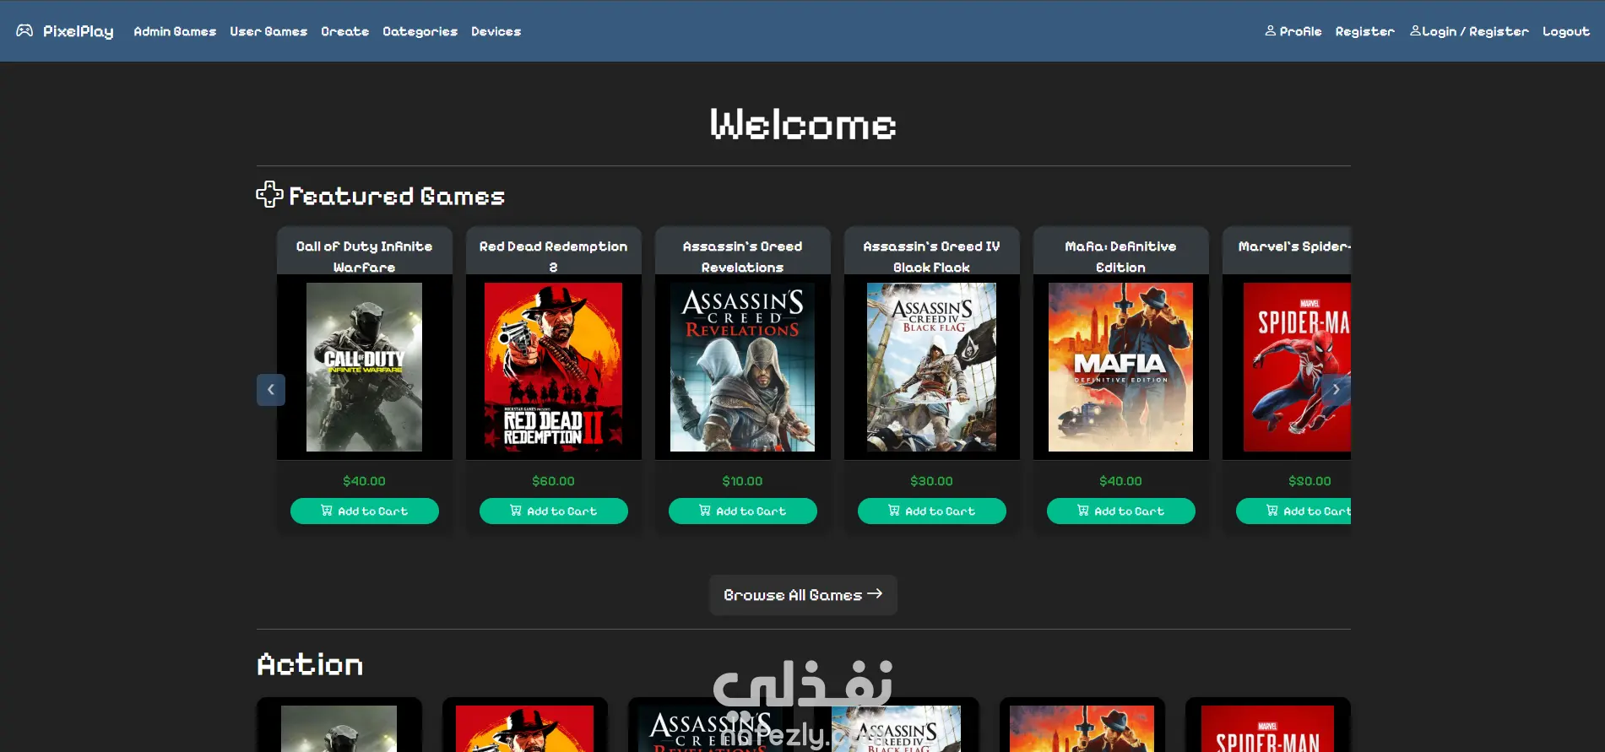Click the Marvel's Spider-Man card title

[1294, 246]
